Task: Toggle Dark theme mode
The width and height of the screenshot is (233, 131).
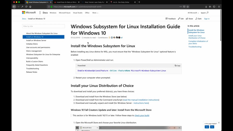Action: pyautogui.click(x=198, y=19)
